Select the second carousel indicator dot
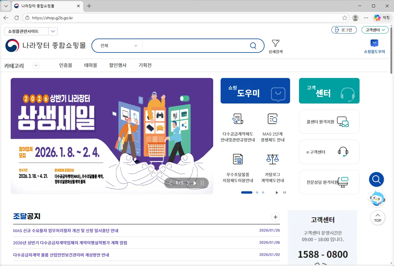Screen dimensions: 394x266 pyautogui.click(x=257, y=192)
